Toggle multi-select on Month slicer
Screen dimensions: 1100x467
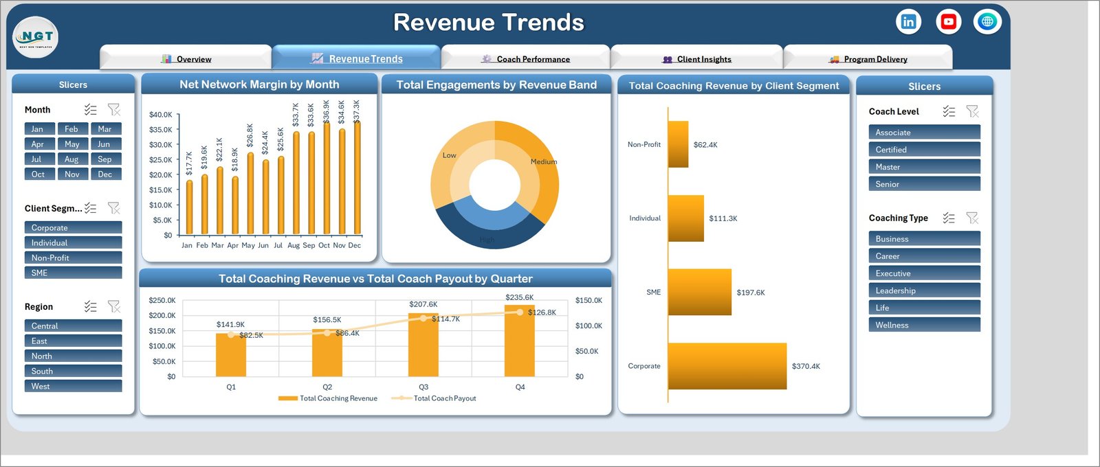pos(91,110)
